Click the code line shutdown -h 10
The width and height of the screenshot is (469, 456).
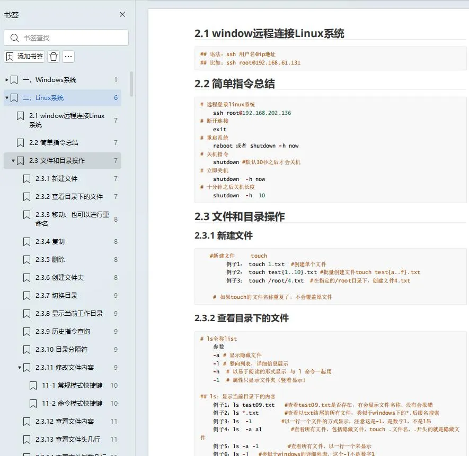pyautogui.click(x=239, y=195)
